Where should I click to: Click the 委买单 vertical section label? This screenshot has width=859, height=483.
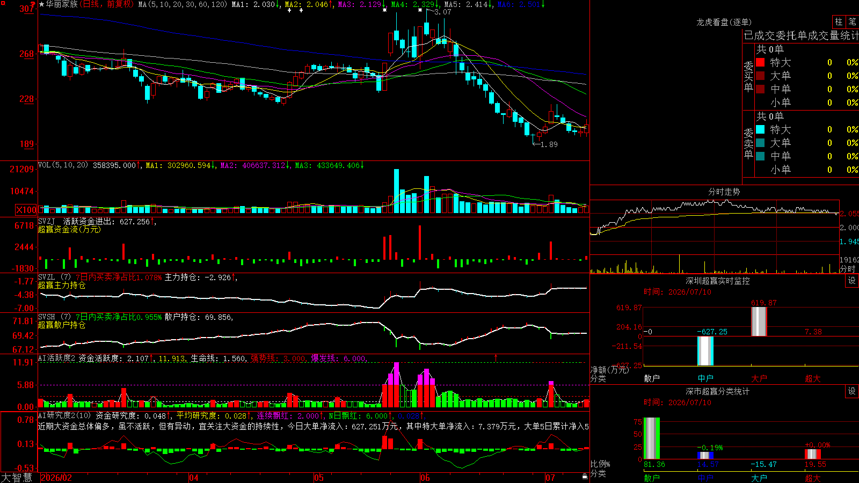pos(748,76)
